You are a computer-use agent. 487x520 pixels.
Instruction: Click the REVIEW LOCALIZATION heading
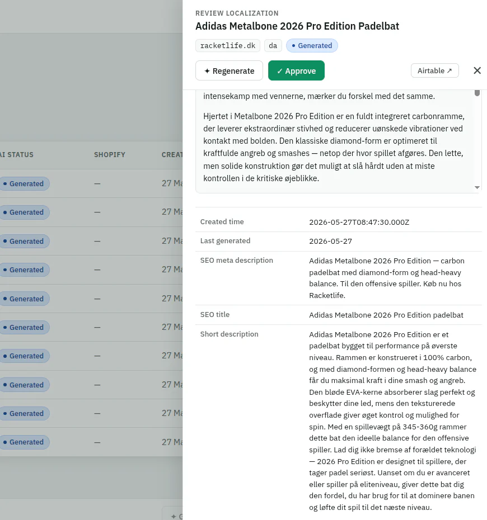tap(237, 13)
